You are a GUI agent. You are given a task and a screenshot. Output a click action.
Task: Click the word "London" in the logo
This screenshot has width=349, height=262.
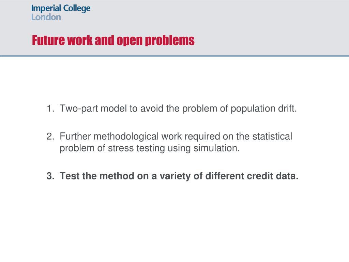(x=46, y=17)
